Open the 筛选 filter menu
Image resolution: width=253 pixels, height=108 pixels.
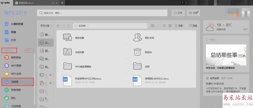[x=193, y=26]
